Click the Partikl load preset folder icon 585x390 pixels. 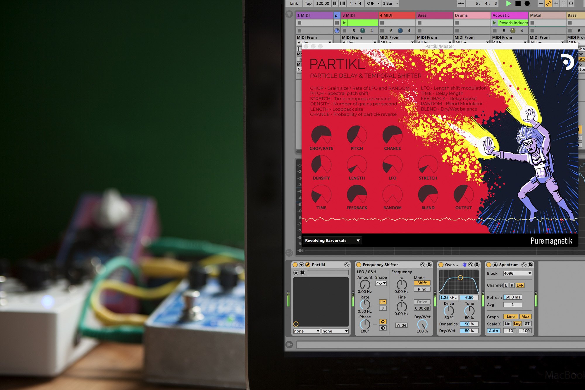[x=296, y=272]
